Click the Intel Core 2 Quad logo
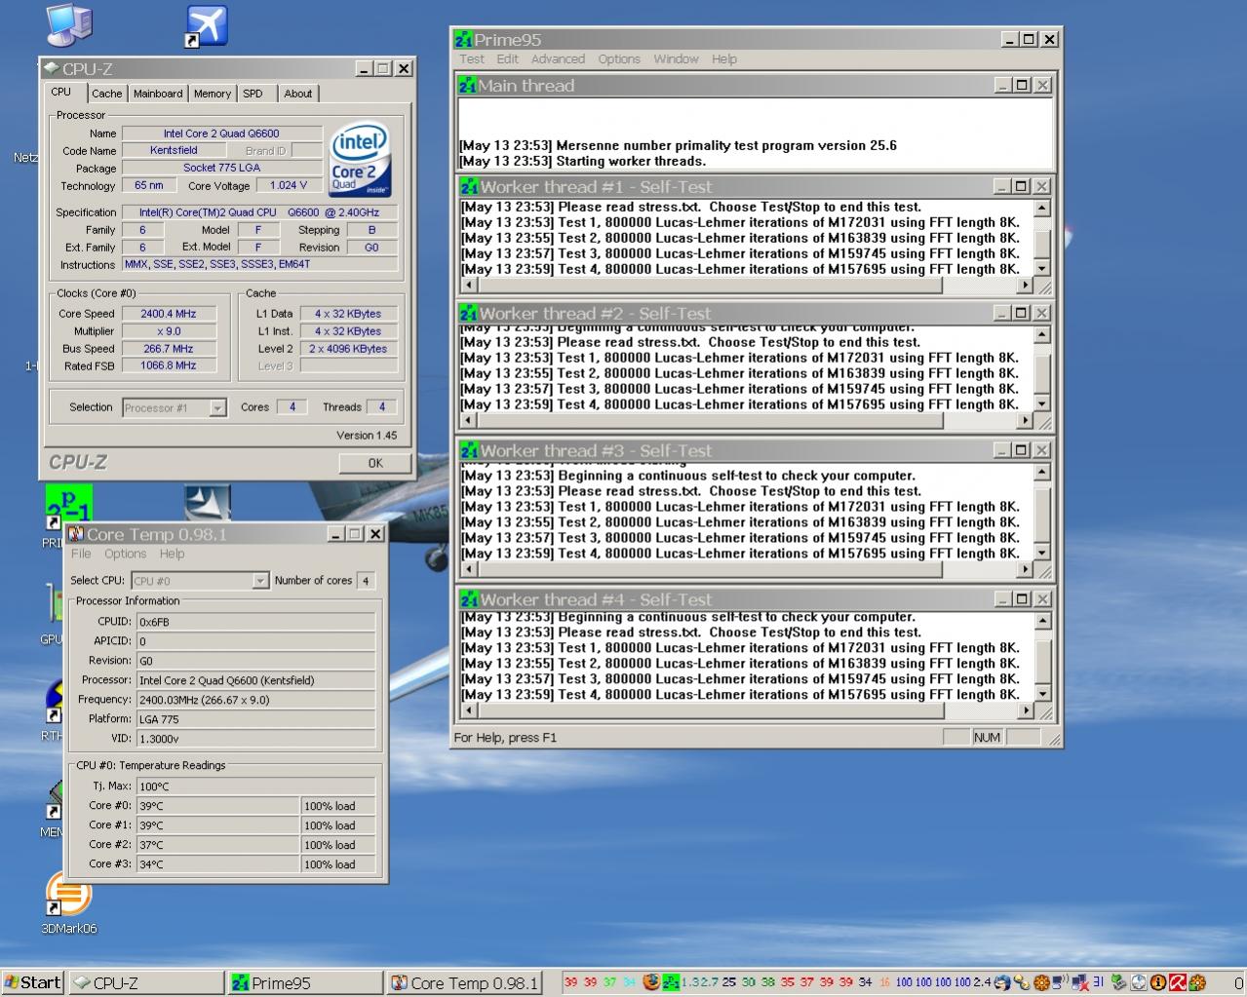The image size is (1247, 997). coord(360,160)
